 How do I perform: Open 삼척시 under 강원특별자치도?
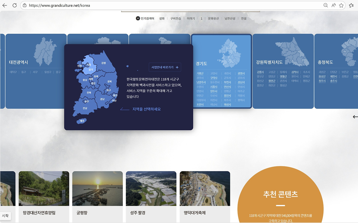295,72
